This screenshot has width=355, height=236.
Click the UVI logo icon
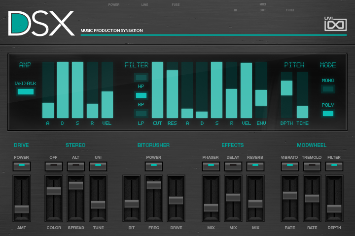pos(335,24)
